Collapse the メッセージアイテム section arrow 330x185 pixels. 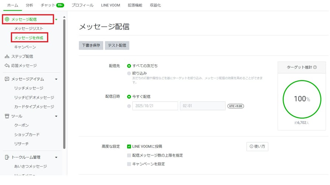[x=56, y=79]
